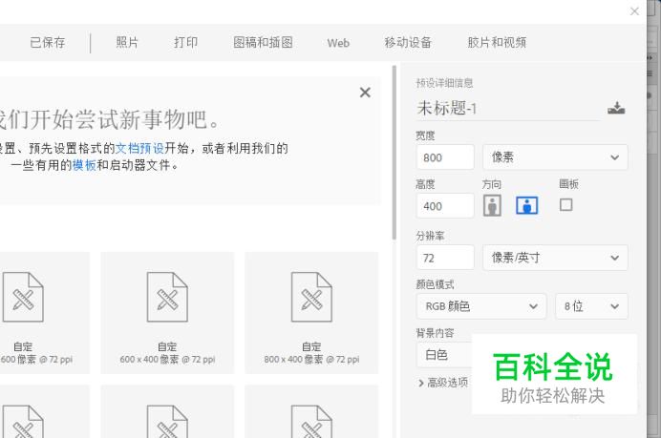Dismiss the welcome banner with X

[x=365, y=93]
